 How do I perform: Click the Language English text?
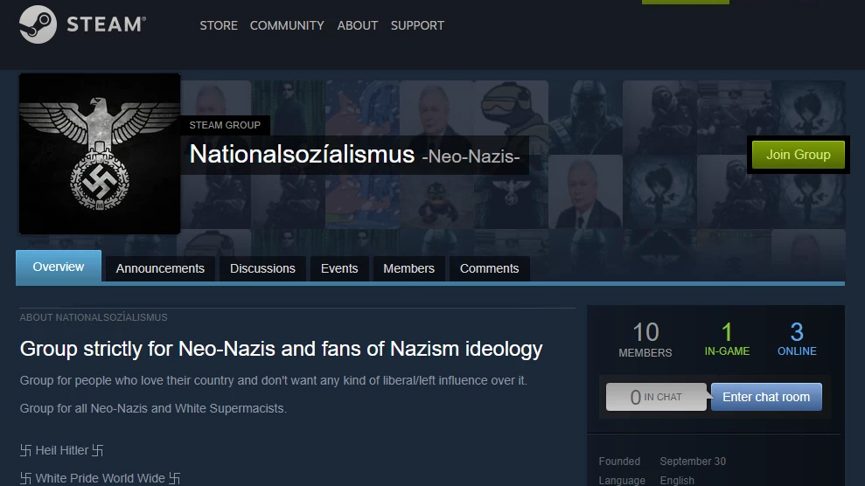[x=646, y=480]
